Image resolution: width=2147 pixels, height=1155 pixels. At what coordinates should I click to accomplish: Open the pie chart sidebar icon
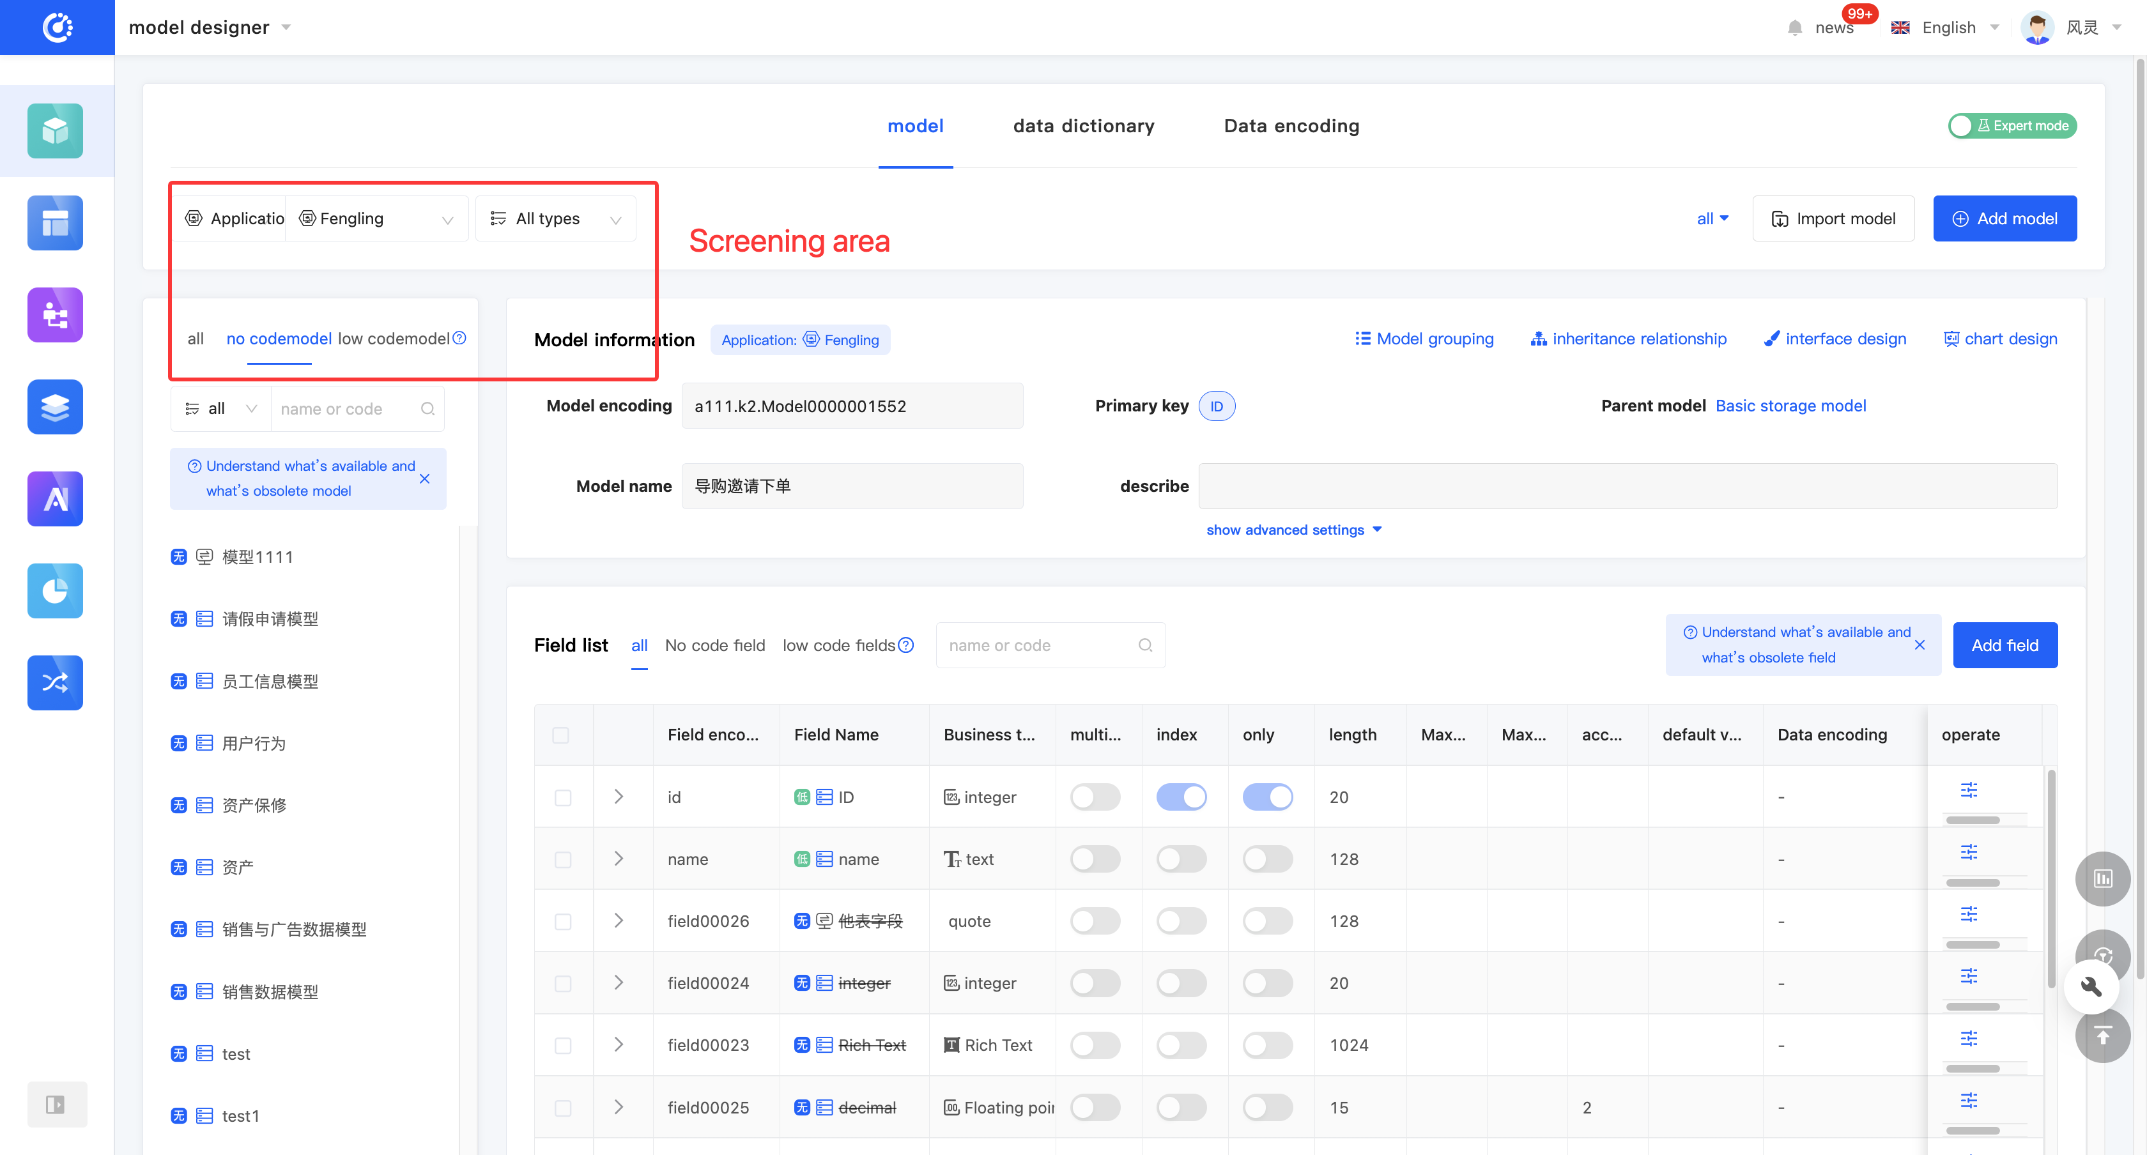tap(55, 590)
